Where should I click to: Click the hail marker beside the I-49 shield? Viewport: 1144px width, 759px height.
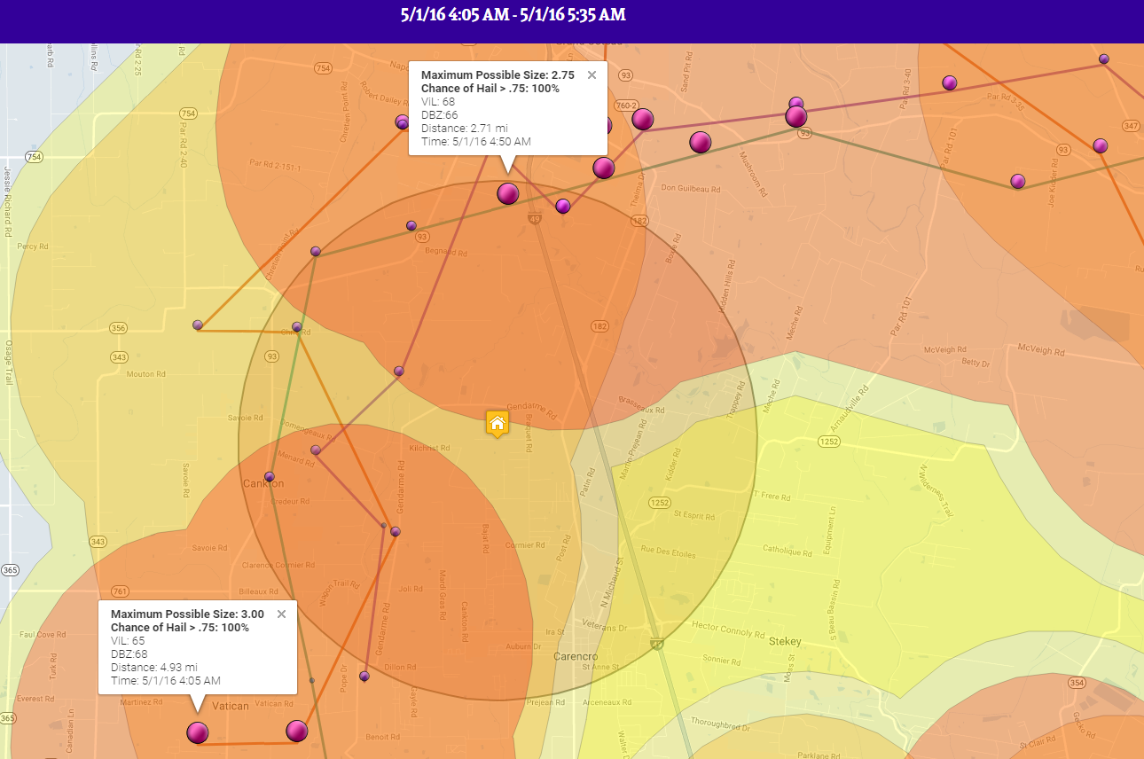[x=562, y=206]
